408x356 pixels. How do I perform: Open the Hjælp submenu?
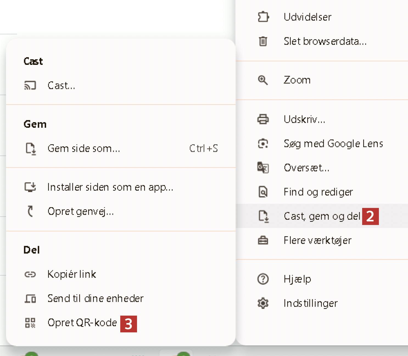click(x=297, y=279)
